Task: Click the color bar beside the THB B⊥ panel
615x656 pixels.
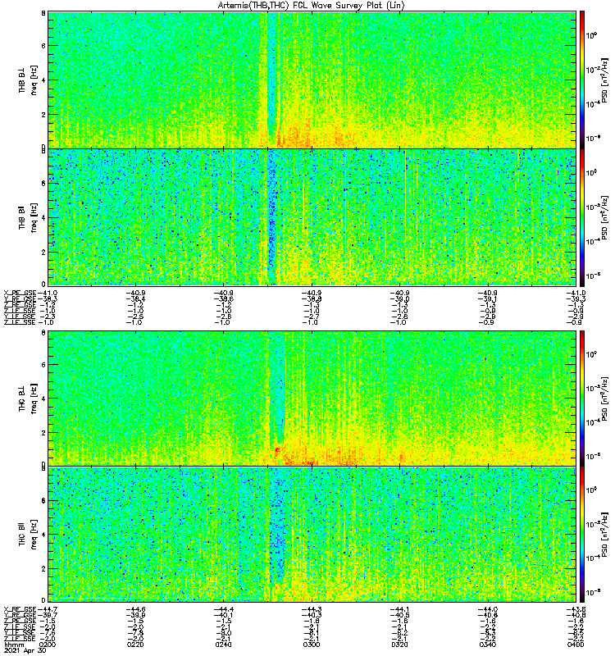Action: pos(582,80)
